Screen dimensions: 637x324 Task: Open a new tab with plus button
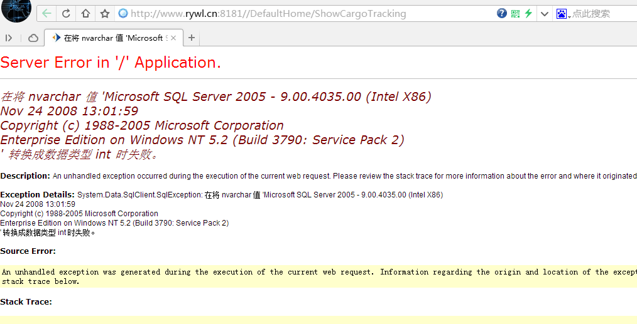tap(192, 38)
